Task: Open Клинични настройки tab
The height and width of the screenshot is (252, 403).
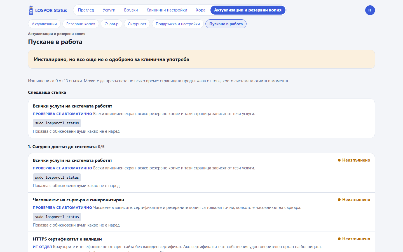Action: click(167, 10)
